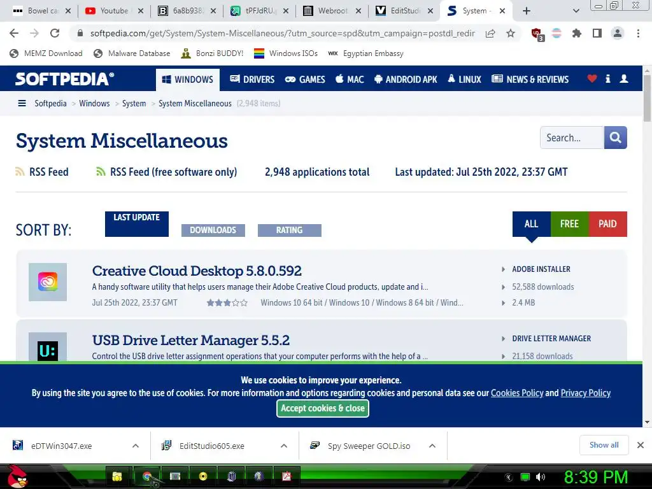Open the DRIVERS navigation section
This screenshot has height=489, width=652.
(252, 79)
